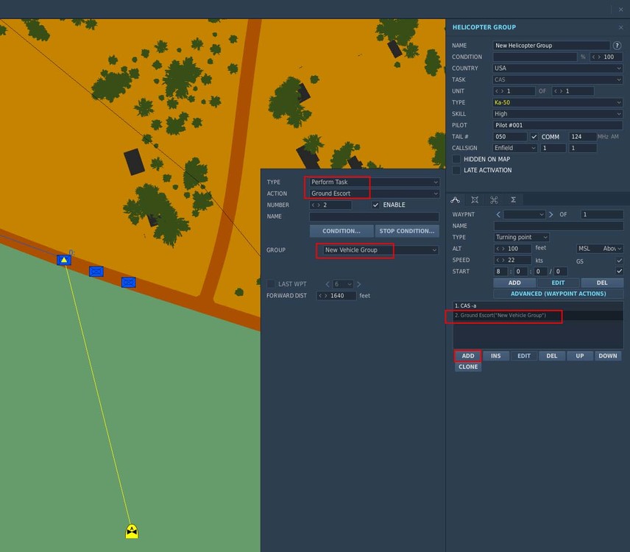
Task: Click the yellow unit icon at bottom of map
Action: click(x=131, y=530)
